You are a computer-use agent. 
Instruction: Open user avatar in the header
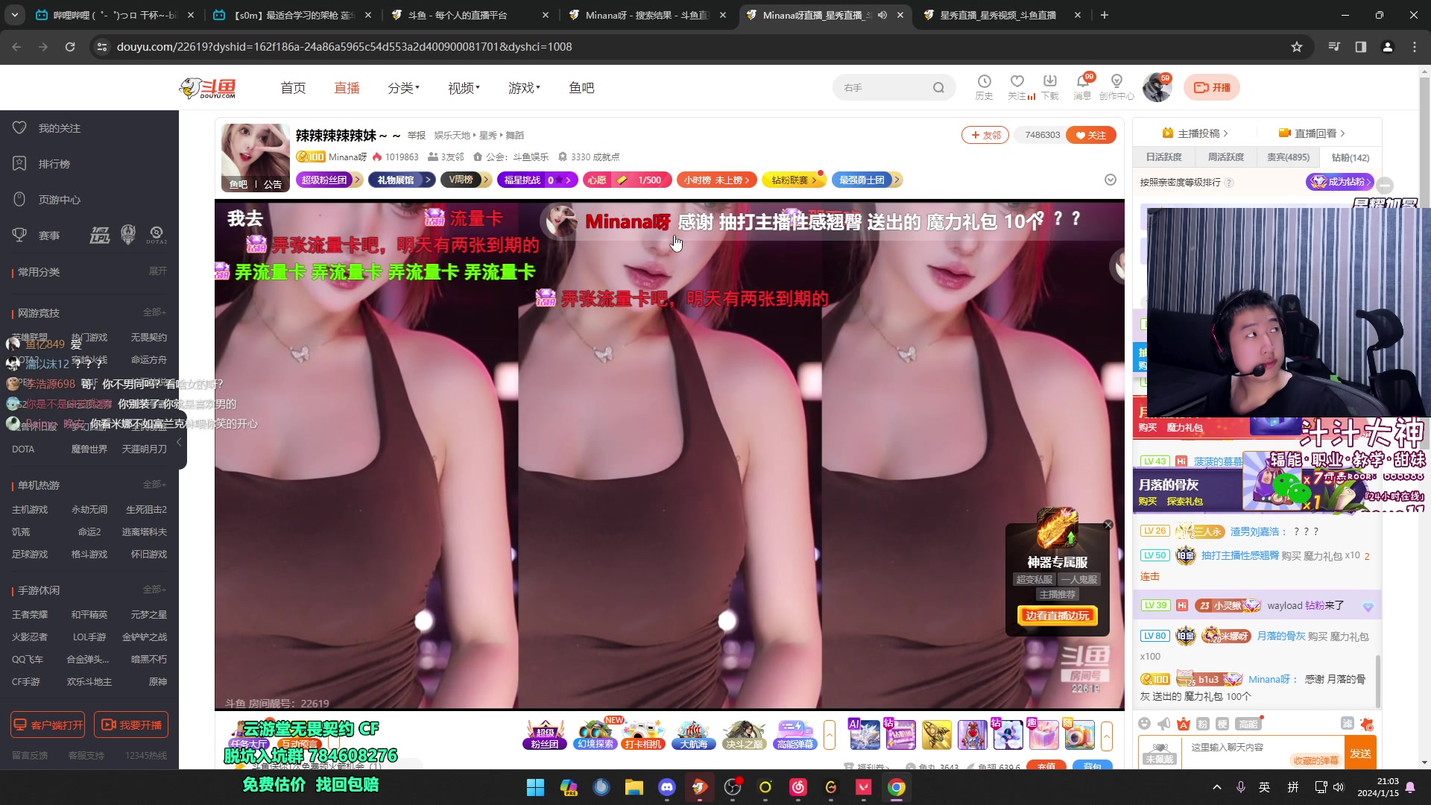(x=1157, y=88)
